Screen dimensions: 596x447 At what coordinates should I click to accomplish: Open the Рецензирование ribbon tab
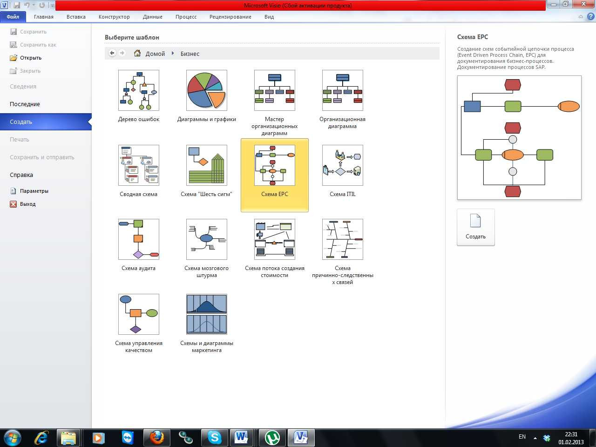tap(230, 17)
